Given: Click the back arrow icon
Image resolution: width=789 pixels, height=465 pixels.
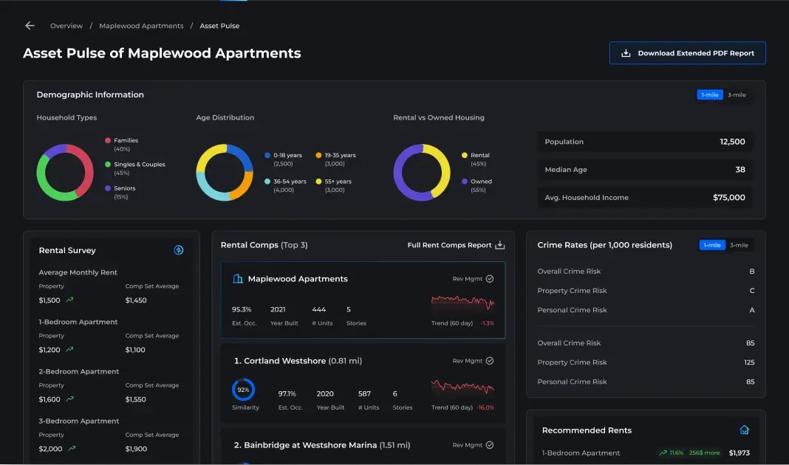Looking at the screenshot, I should 30,26.
